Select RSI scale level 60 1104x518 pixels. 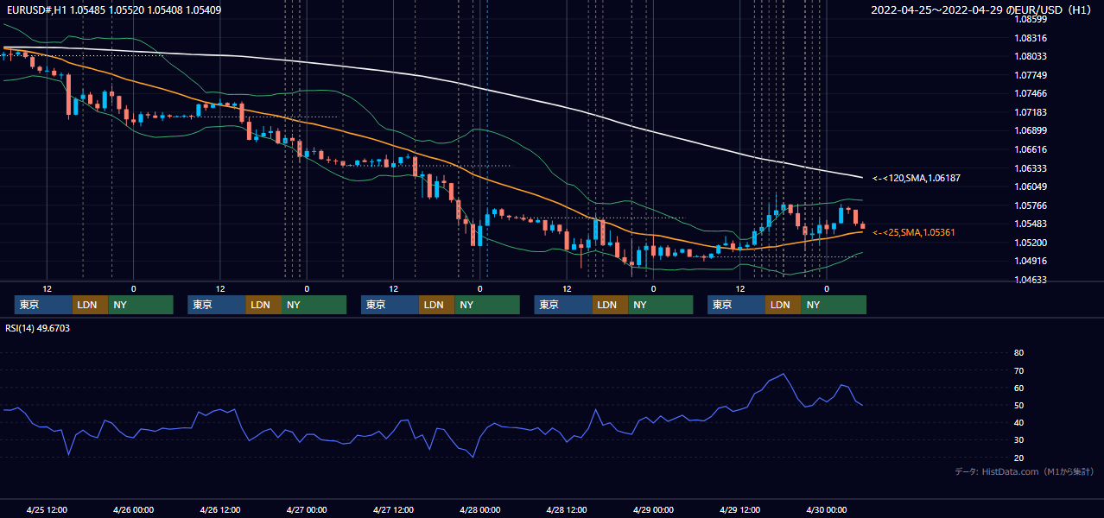point(1018,388)
